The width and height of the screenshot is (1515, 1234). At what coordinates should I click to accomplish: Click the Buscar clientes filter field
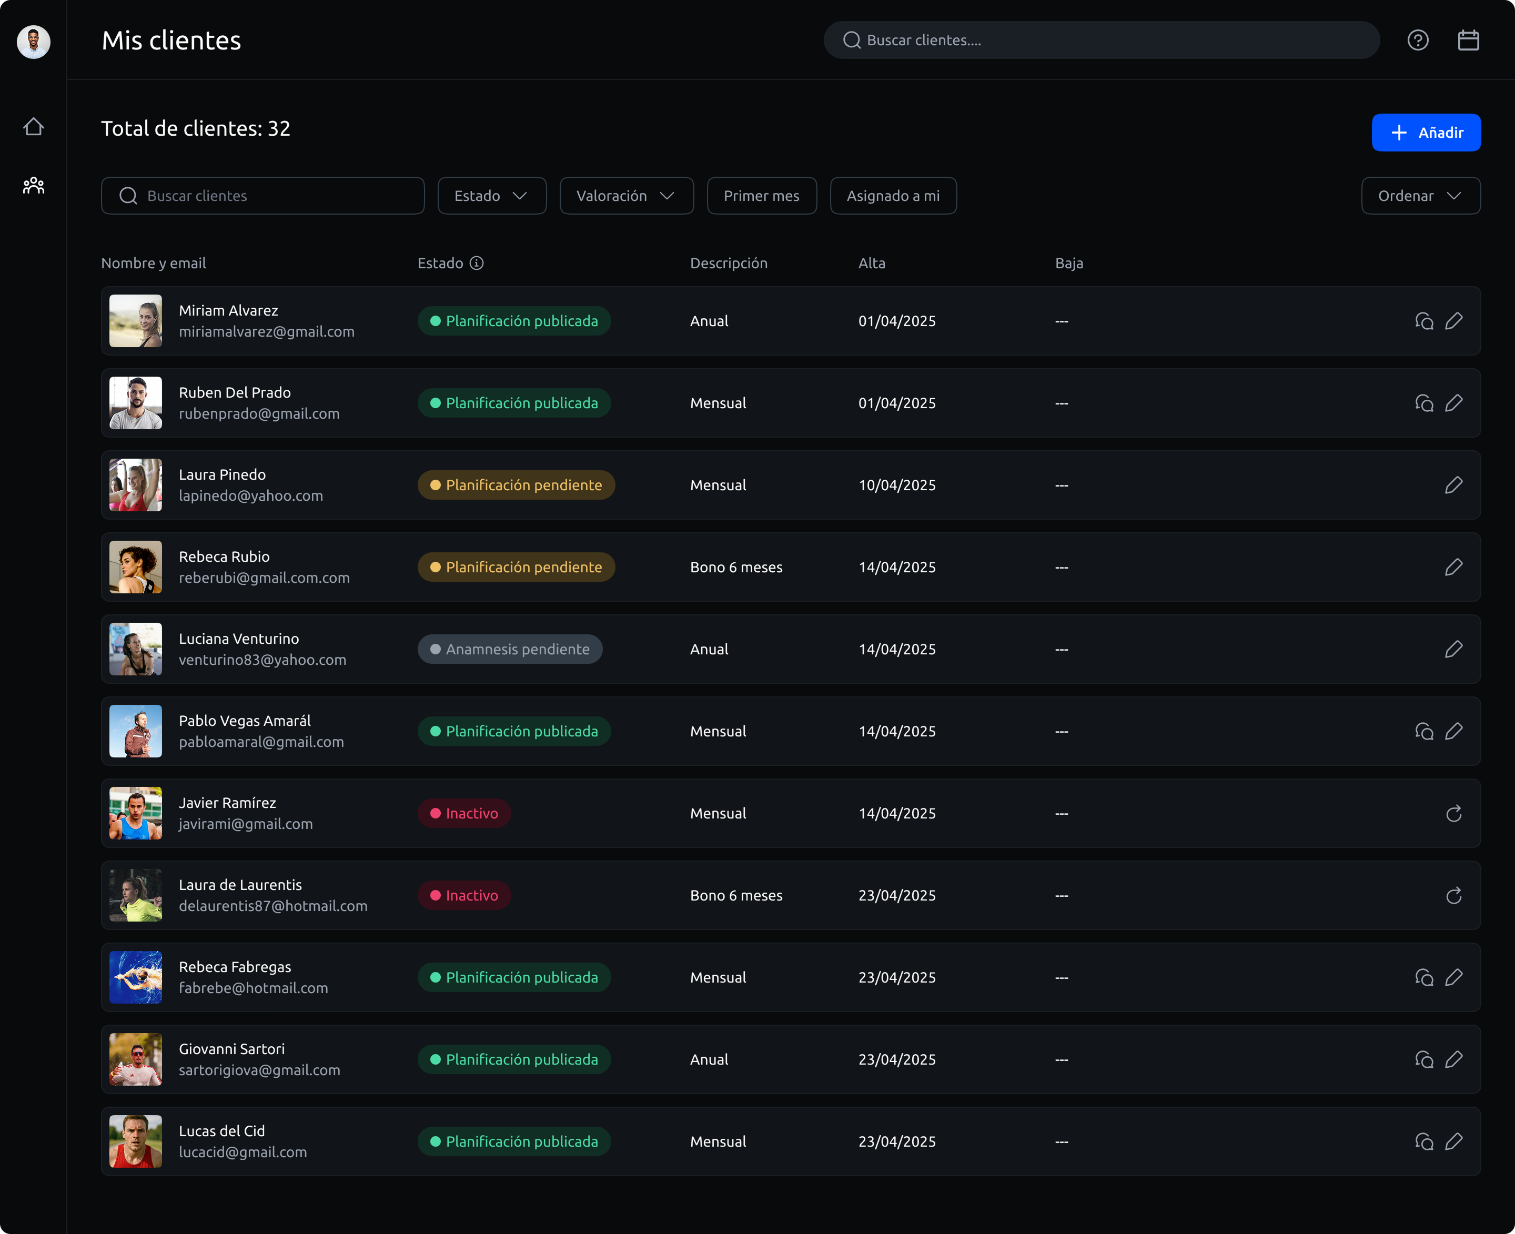(x=262, y=196)
